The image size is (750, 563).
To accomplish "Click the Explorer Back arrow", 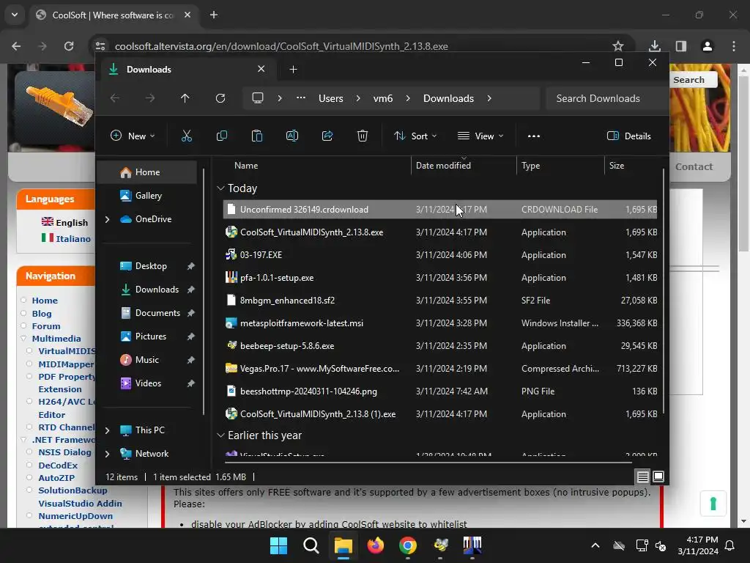I will tap(115, 98).
